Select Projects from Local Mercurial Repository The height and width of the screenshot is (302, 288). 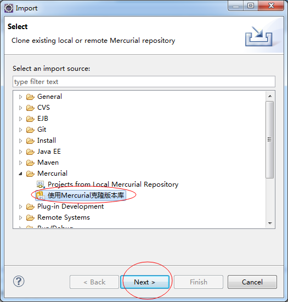pos(113,184)
